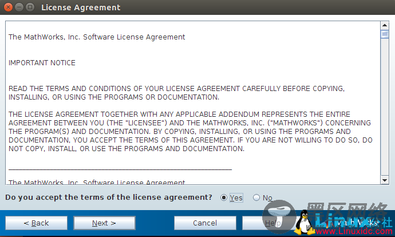
Task: Click the mushroom watermark logo
Action: tap(279, 216)
